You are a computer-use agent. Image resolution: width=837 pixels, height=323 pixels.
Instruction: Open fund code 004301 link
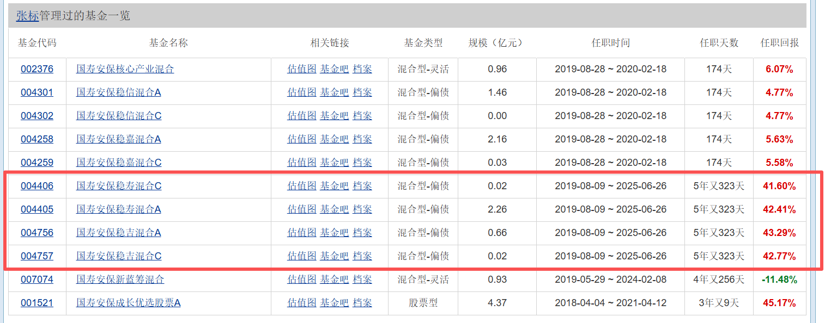[37, 92]
